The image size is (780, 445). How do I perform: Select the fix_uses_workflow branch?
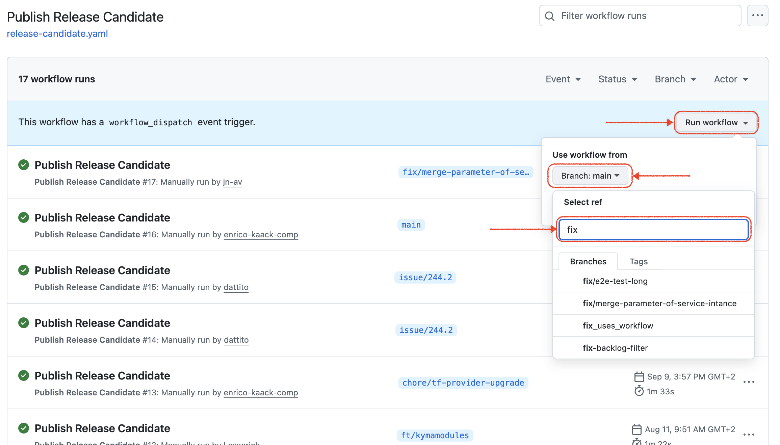(618, 325)
